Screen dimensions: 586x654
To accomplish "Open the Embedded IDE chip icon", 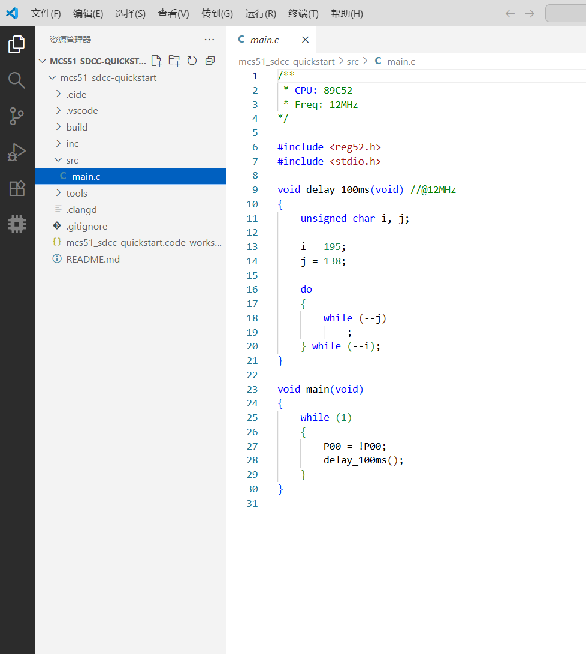I will click(17, 224).
